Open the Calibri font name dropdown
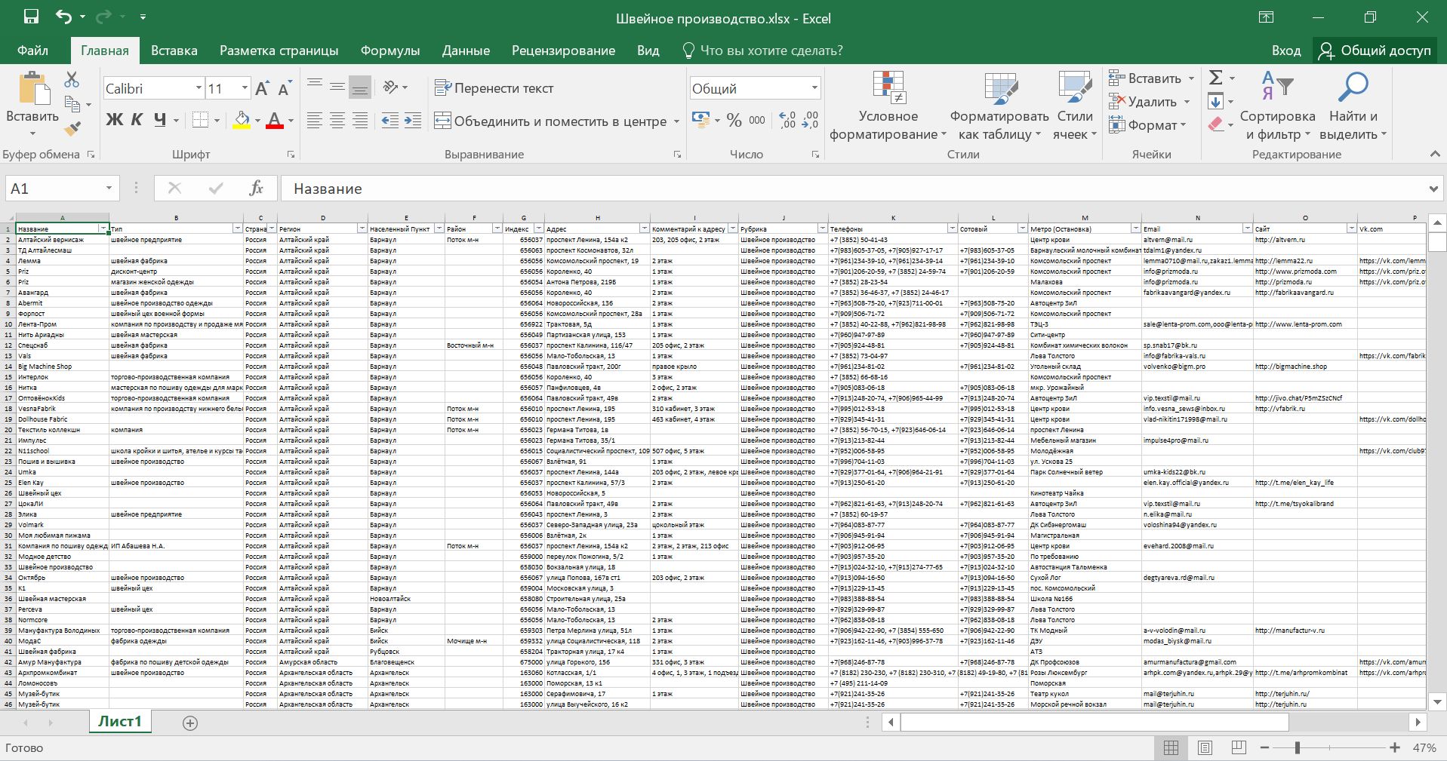 199,88
